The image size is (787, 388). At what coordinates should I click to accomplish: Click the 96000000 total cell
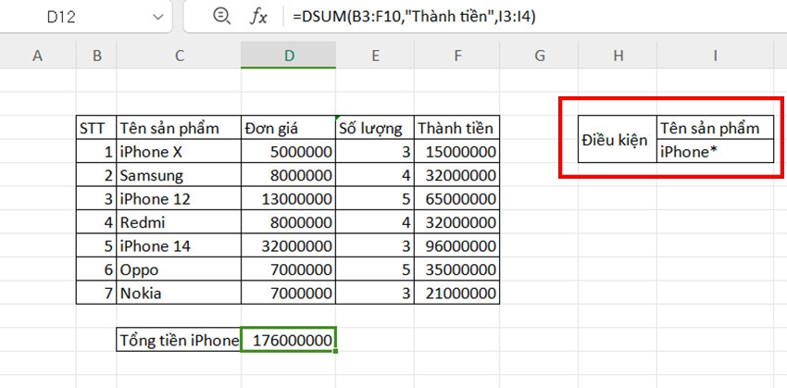tap(456, 246)
